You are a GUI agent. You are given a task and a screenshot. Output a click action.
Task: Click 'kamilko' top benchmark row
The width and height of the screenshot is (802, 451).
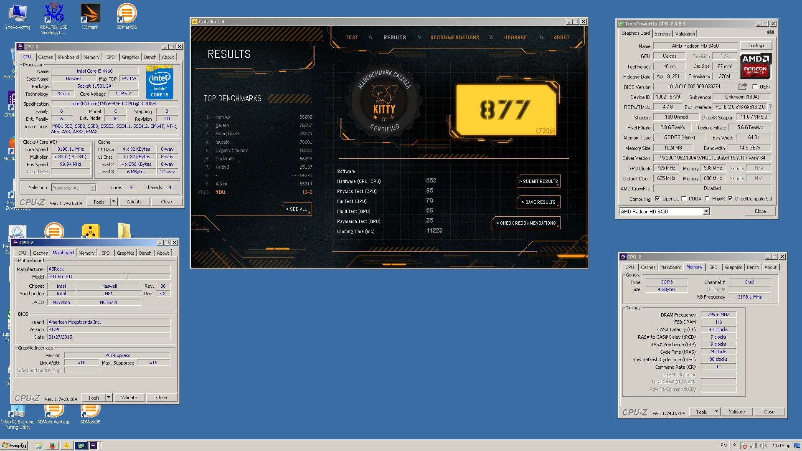(x=258, y=117)
